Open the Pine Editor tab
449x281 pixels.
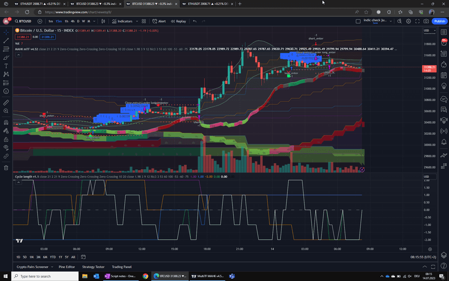click(x=67, y=267)
